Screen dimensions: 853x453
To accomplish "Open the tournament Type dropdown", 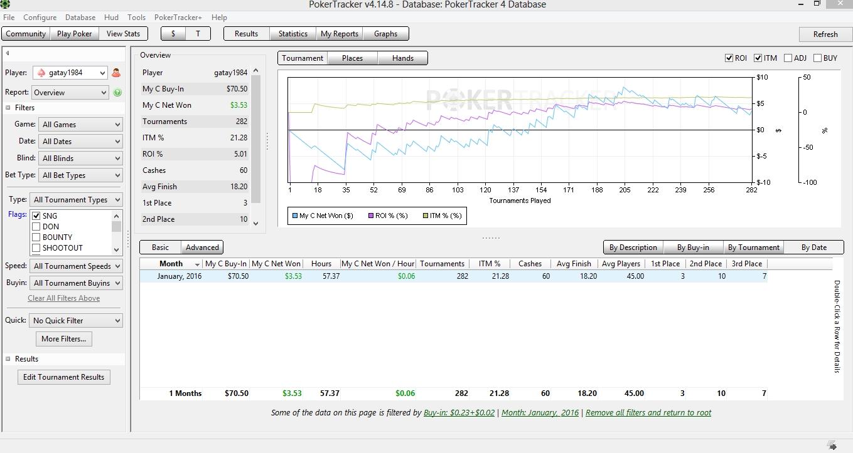I will coord(77,200).
